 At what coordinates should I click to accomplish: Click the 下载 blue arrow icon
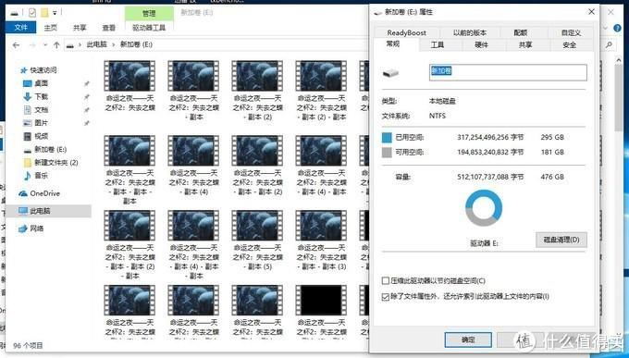point(27,96)
